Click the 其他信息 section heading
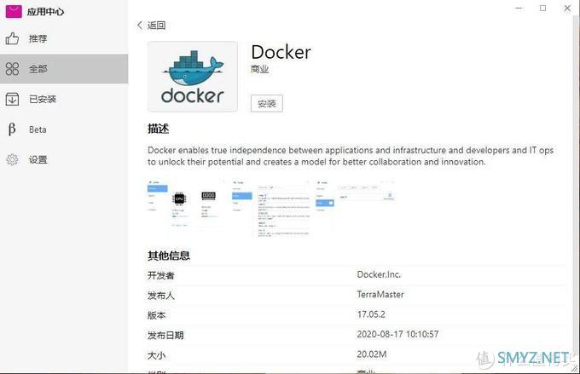Screen dimensions: 580x374 pyautogui.click(x=169, y=256)
